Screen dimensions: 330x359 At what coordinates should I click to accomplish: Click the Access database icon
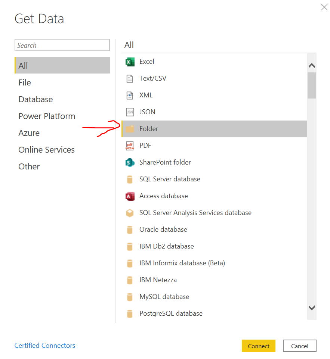click(x=130, y=196)
